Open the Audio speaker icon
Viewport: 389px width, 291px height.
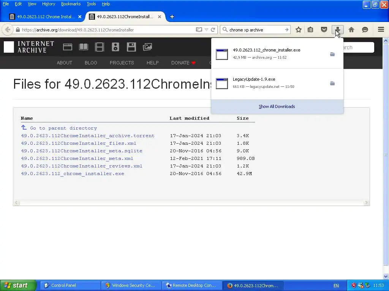point(115,47)
